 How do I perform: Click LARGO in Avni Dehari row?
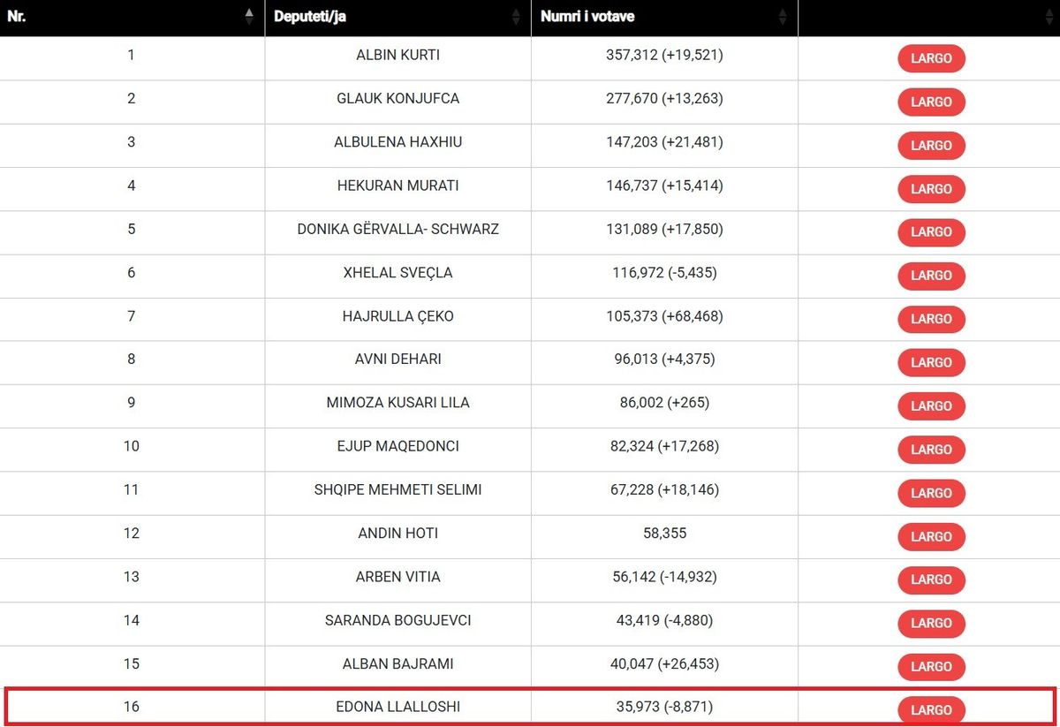(x=931, y=362)
